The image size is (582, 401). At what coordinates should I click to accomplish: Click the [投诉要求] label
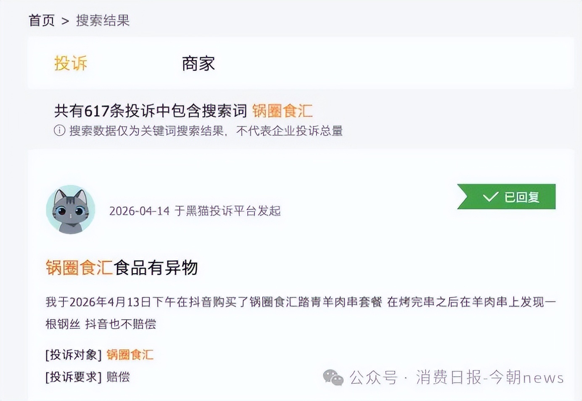74,377
